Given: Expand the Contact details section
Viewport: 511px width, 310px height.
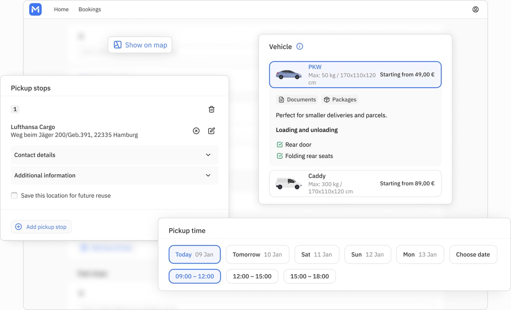Looking at the screenshot, I should click(x=115, y=155).
